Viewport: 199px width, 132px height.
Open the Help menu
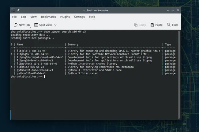(x=92, y=17)
